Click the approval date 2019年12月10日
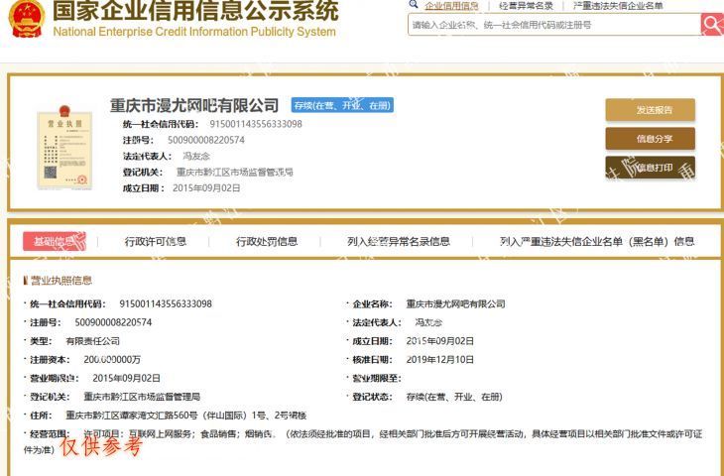 pyautogui.click(x=440, y=360)
